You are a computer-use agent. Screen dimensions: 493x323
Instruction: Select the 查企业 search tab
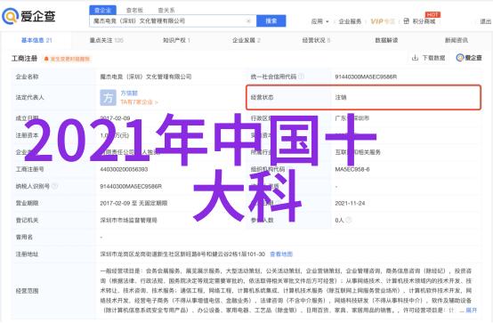pyautogui.click(x=103, y=10)
